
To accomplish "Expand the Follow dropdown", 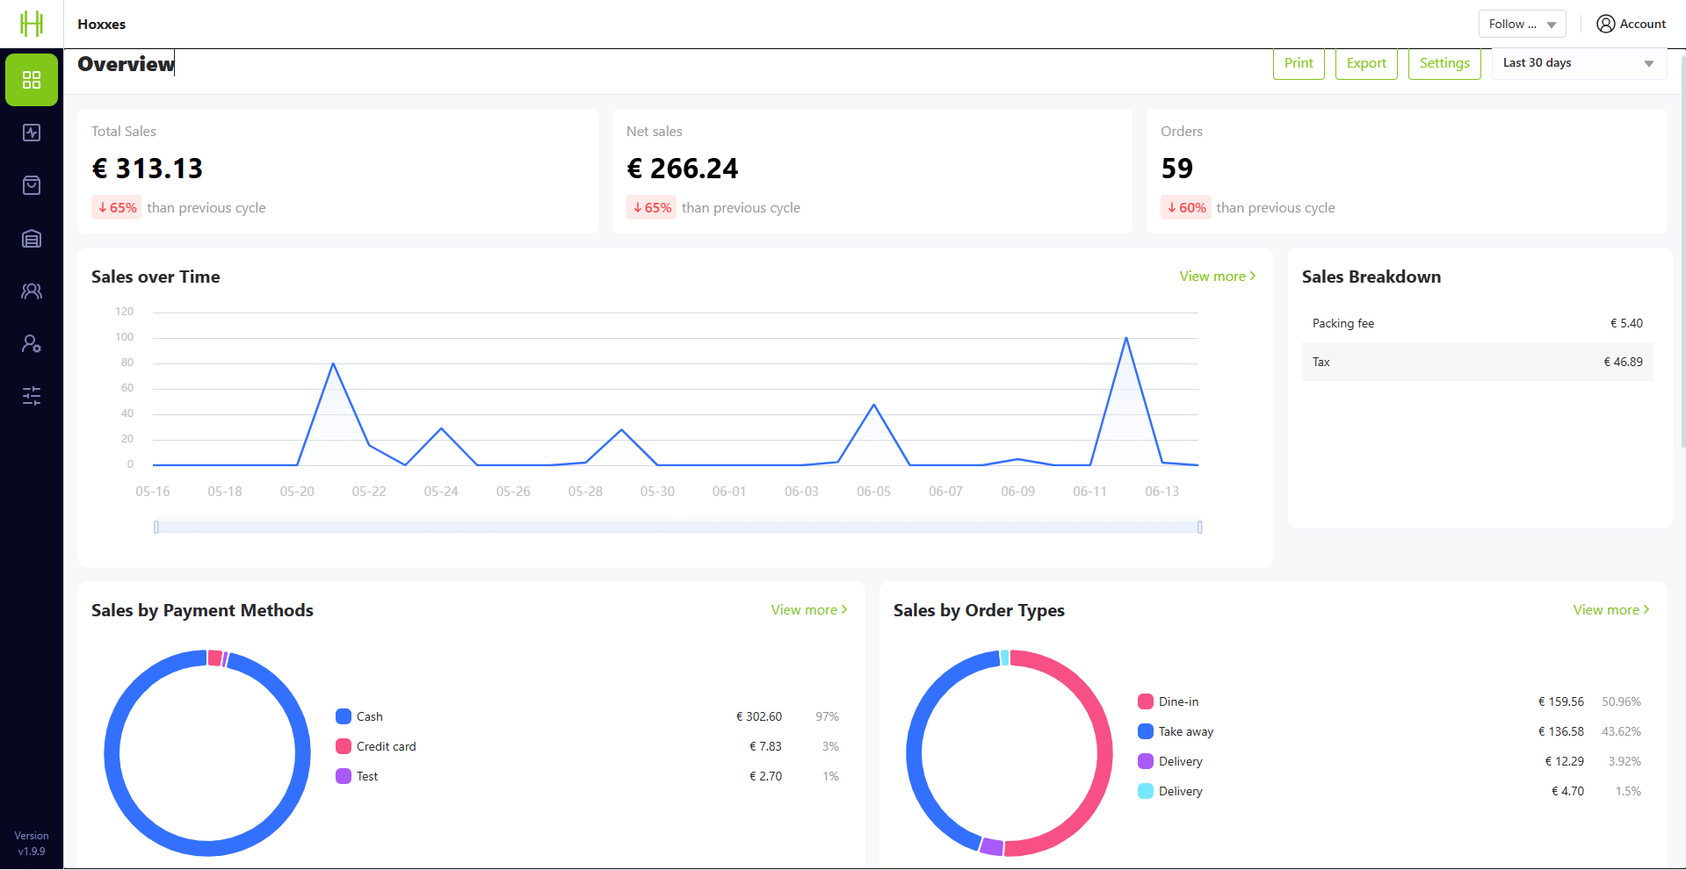I will (x=1522, y=24).
